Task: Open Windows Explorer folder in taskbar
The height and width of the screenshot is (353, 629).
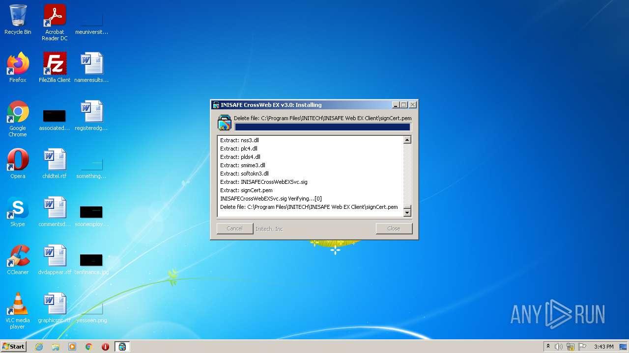Action: pos(56,347)
